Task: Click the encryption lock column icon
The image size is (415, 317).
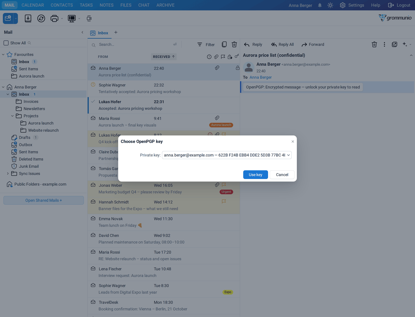Action: pyautogui.click(x=230, y=57)
